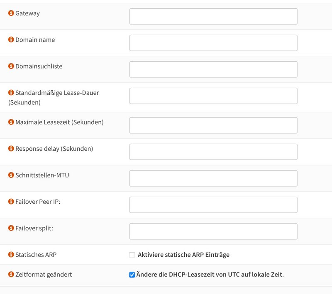Show help for Maximale Leasezeit

[x=11, y=122]
